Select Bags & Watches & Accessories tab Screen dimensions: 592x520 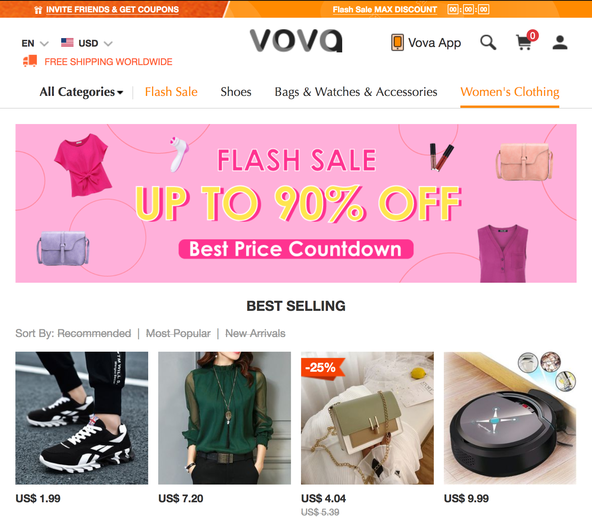(356, 92)
